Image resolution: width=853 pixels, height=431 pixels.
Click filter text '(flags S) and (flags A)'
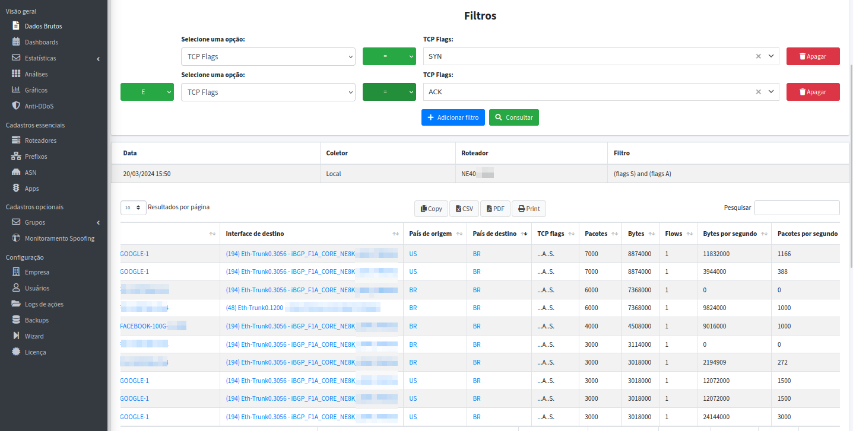(x=642, y=174)
